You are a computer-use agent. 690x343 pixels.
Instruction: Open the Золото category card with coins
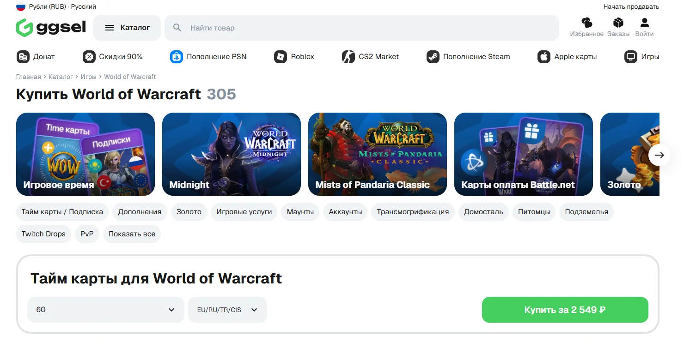[x=630, y=154]
